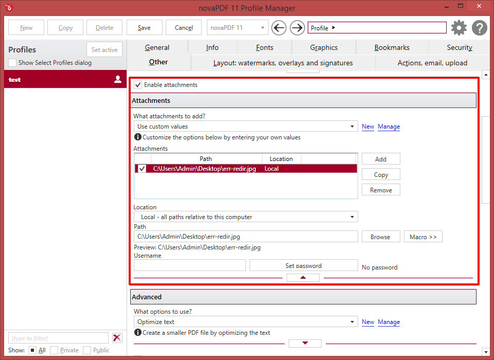Click the Advanced section header

click(303, 297)
